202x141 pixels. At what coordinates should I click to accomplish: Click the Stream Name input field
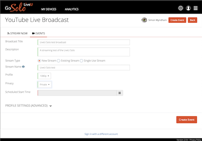[84, 68]
